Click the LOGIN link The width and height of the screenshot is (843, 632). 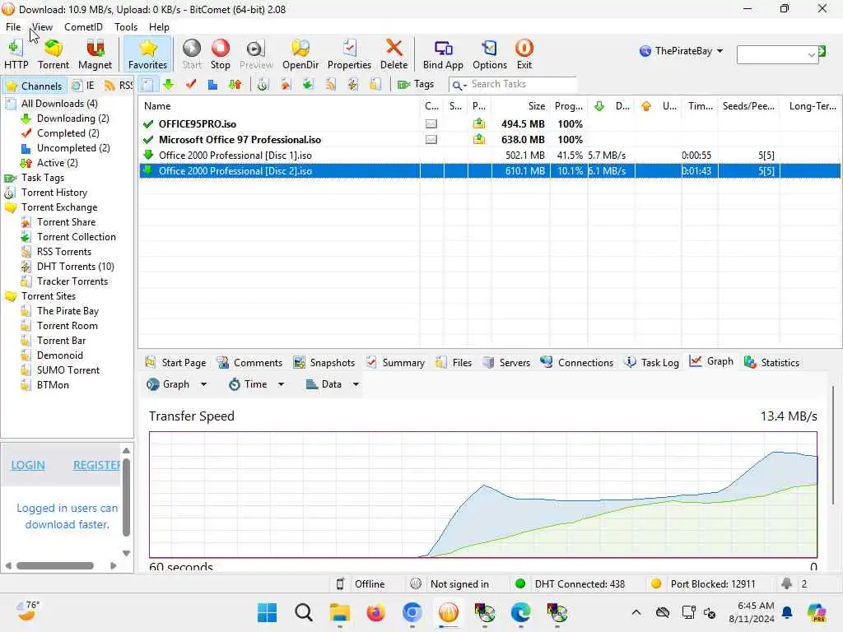28,466
